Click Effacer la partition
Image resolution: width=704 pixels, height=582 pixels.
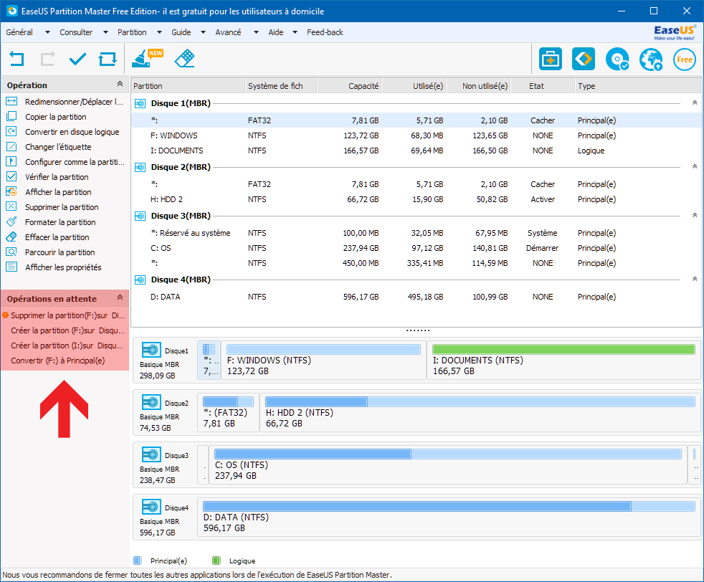click(x=47, y=237)
